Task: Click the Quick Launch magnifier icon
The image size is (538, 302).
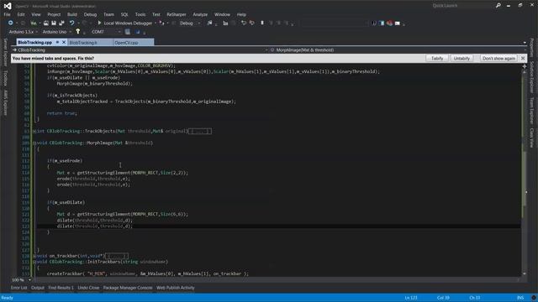Action: pos(498,6)
